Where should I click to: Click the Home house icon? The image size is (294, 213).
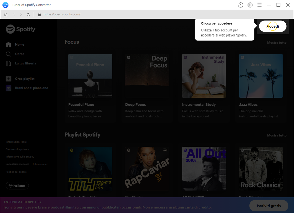[x=9, y=44]
